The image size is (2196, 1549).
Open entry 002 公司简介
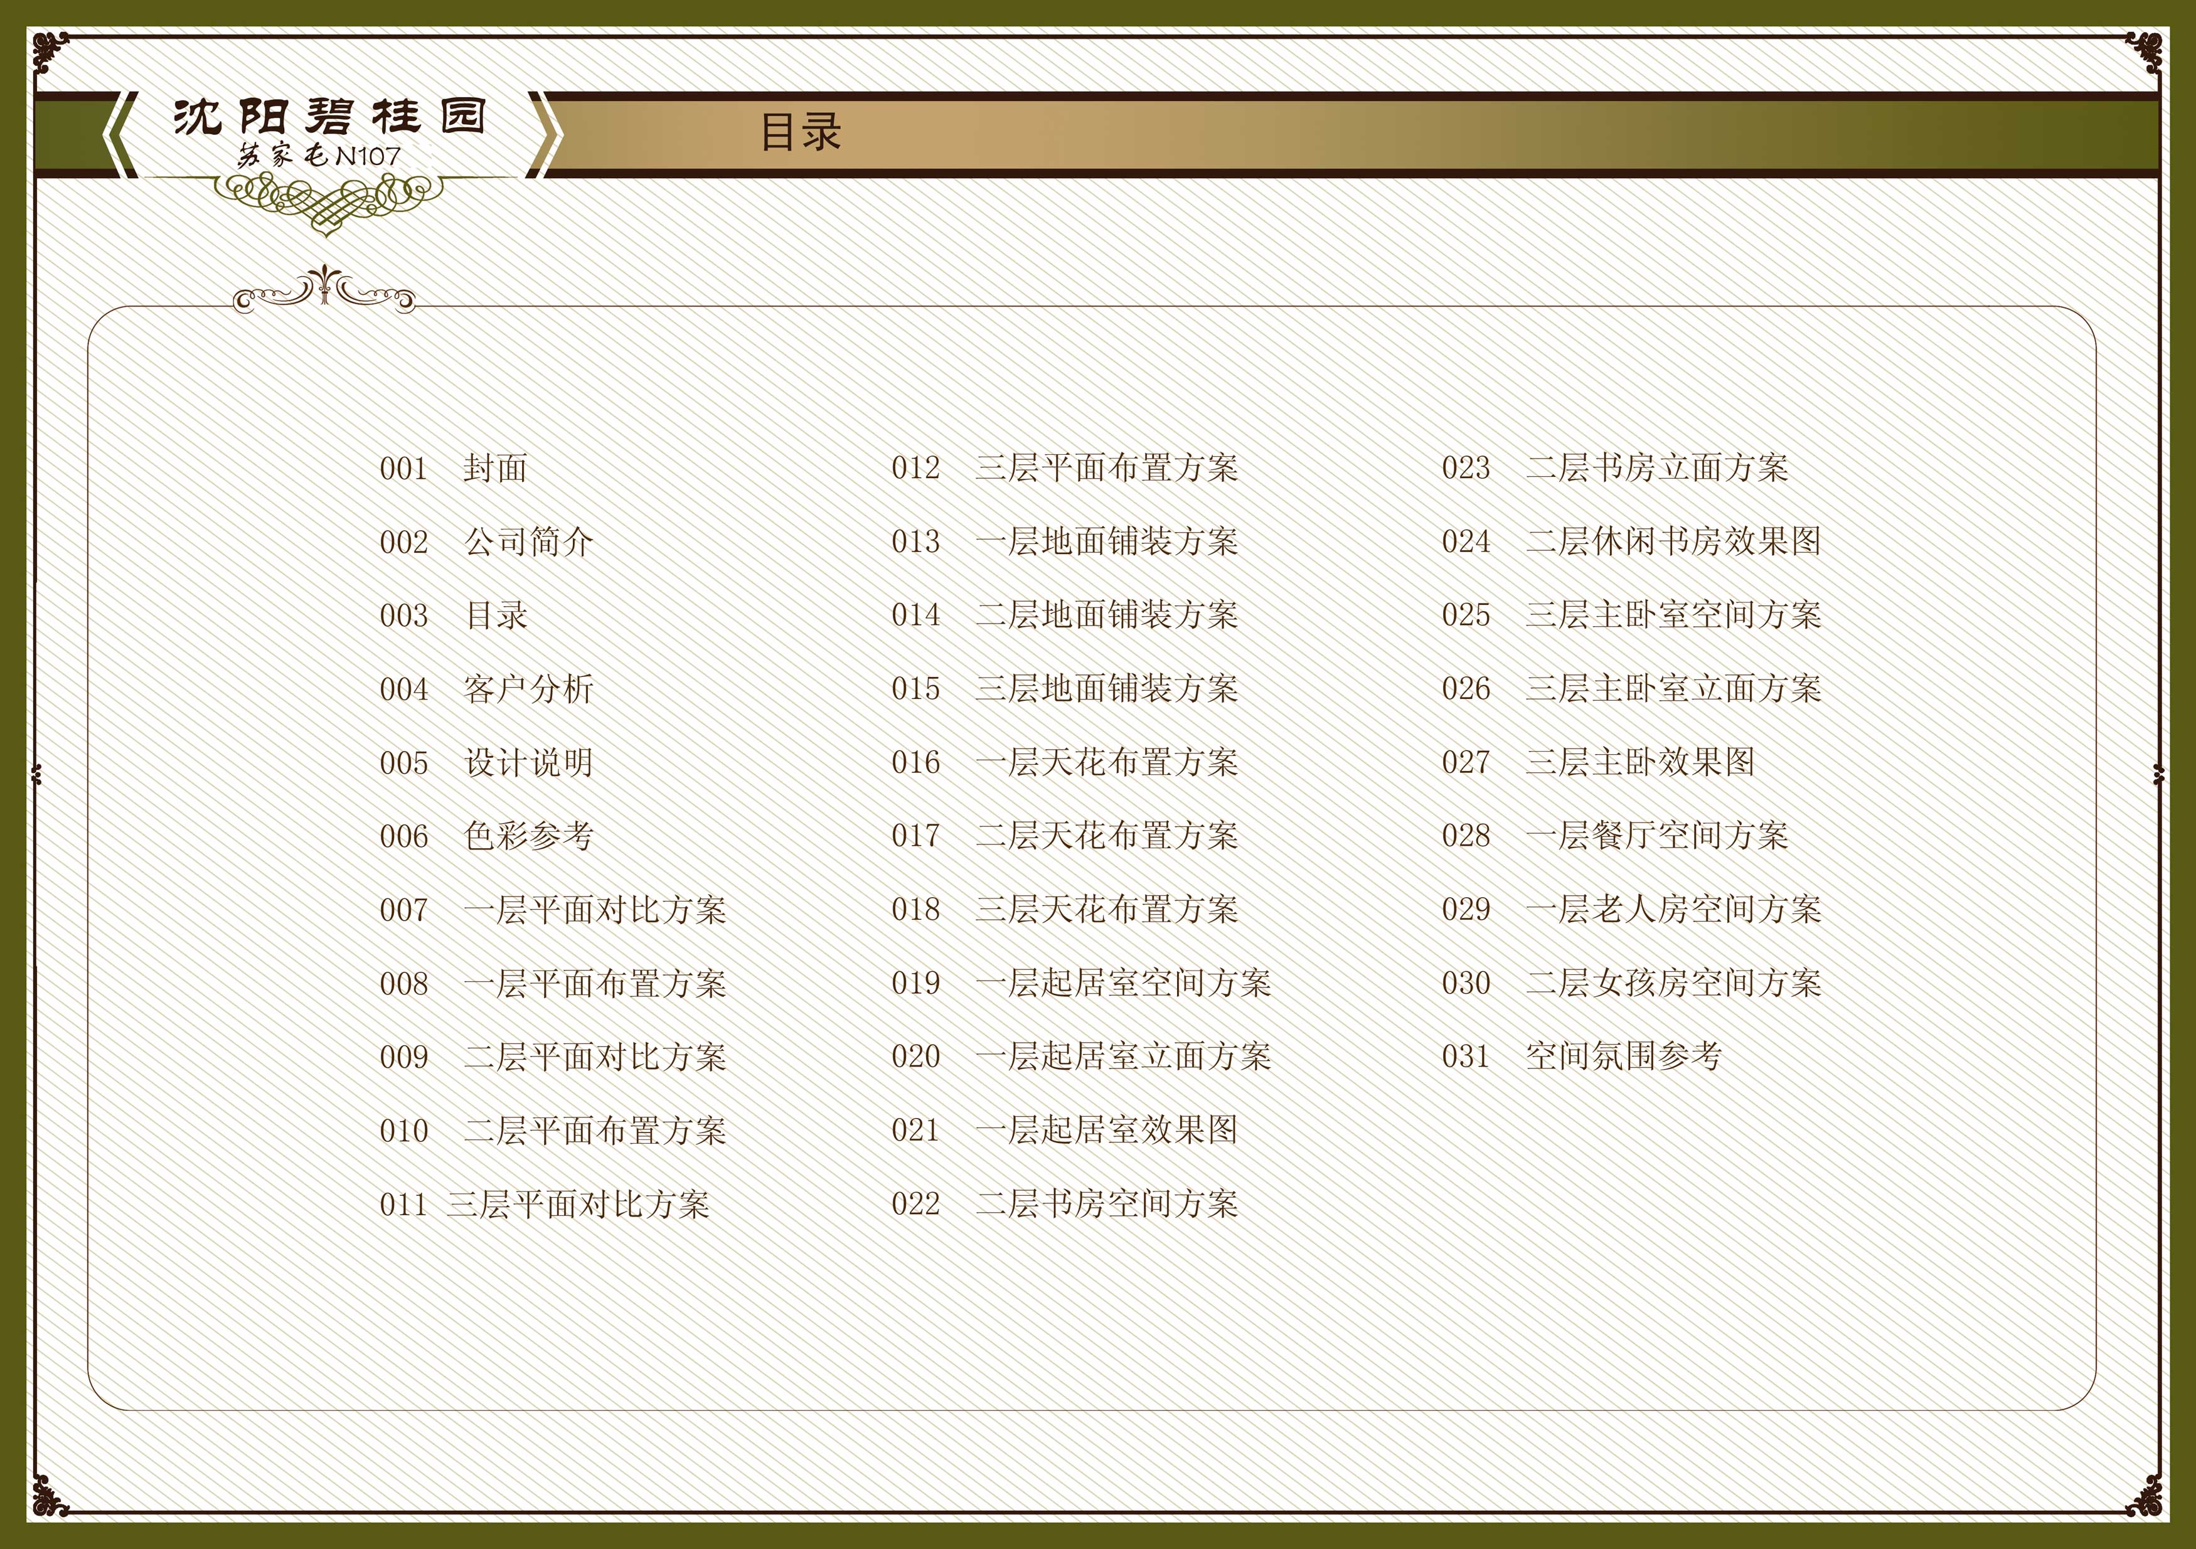[x=528, y=542]
